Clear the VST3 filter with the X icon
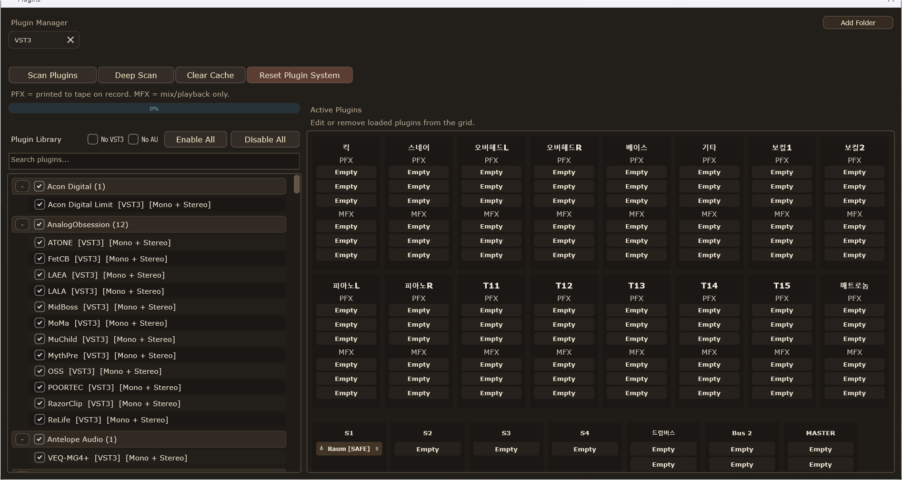 [70, 40]
